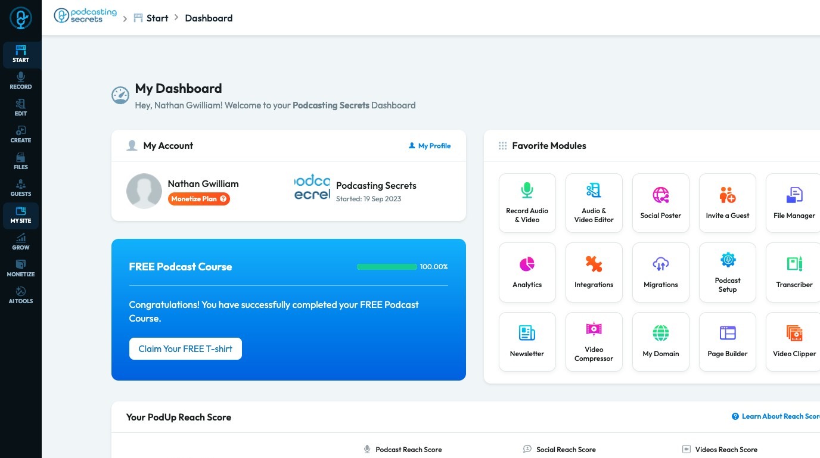The height and width of the screenshot is (458, 820).
Task: Select the Videos Reach Score heading
Action: tap(726, 450)
